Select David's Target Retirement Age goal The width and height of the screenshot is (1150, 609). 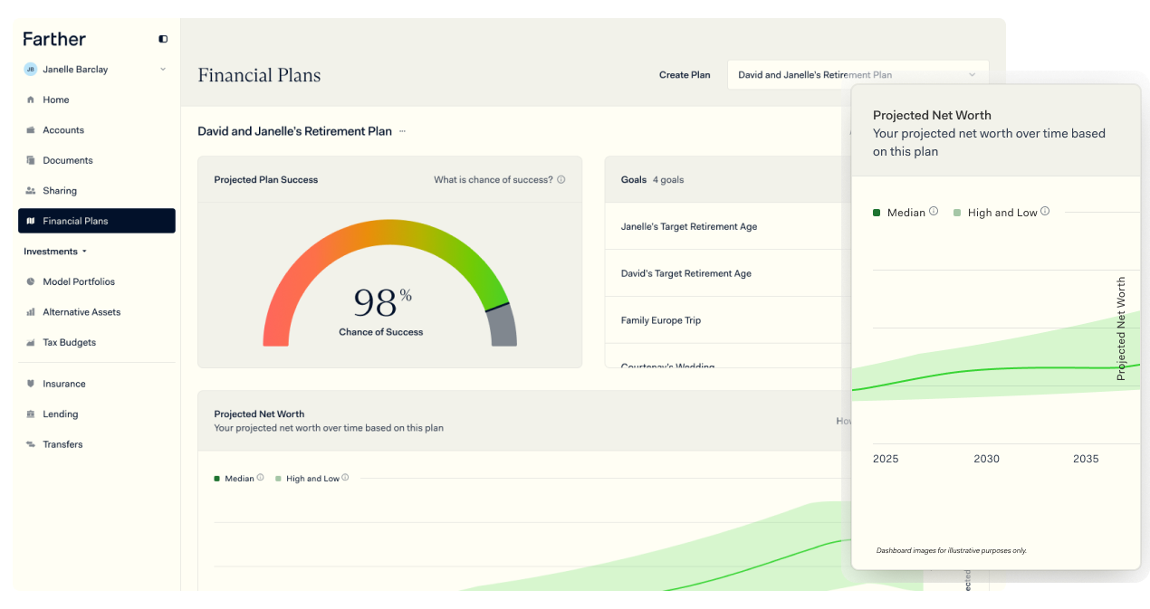pos(686,273)
